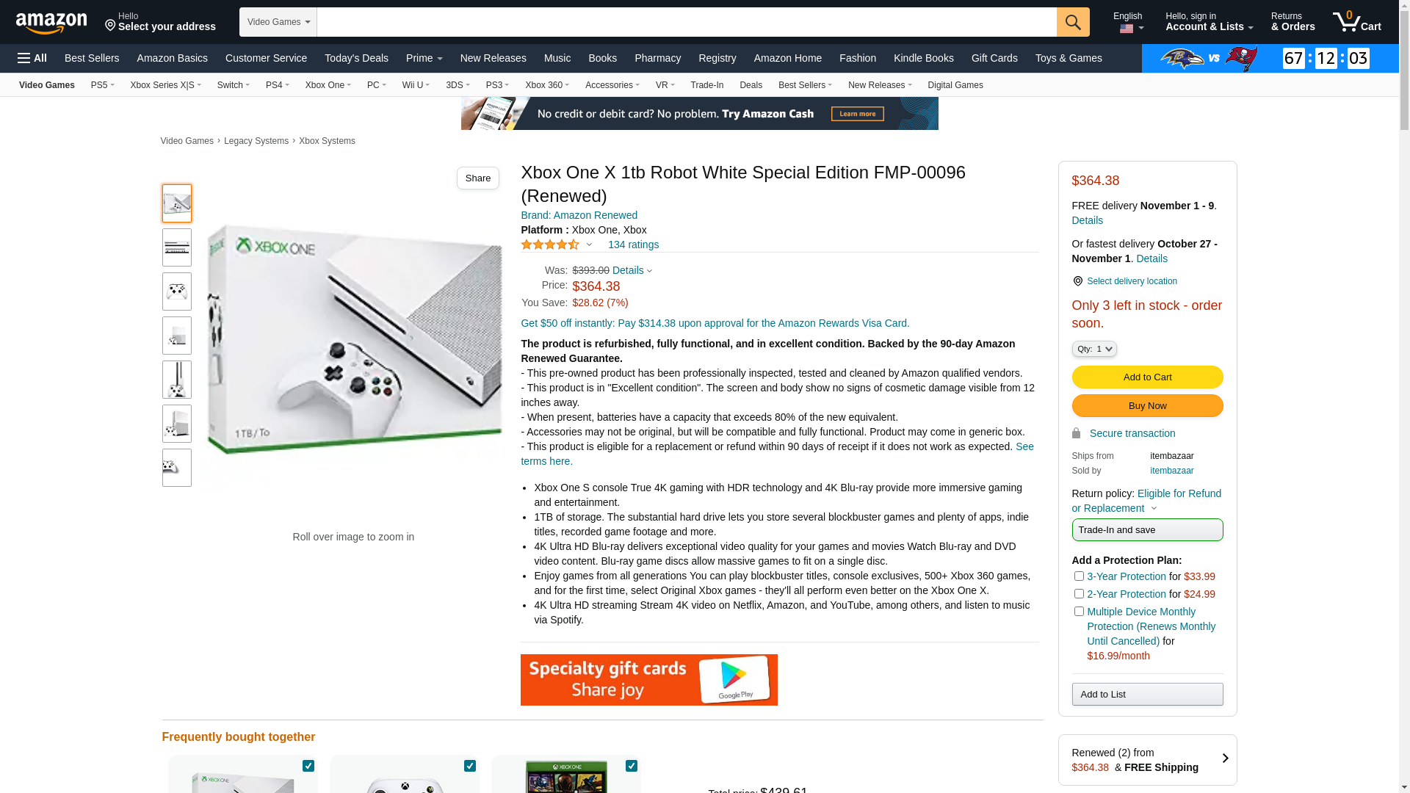Check the 2-Year Protection checkbox

pos(1079,594)
